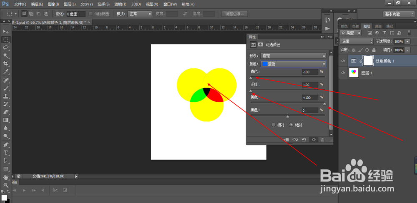Toggle adjustment layer visibility in Properties panel
417x203 pixels.
(x=314, y=140)
